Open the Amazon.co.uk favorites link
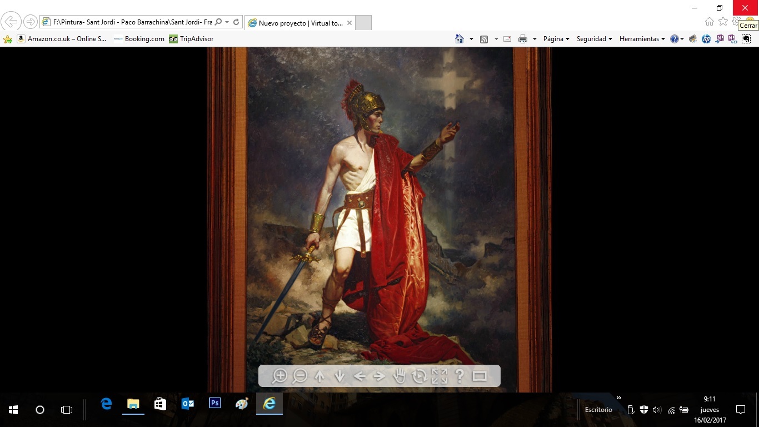This screenshot has width=759, height=427. 62,39
